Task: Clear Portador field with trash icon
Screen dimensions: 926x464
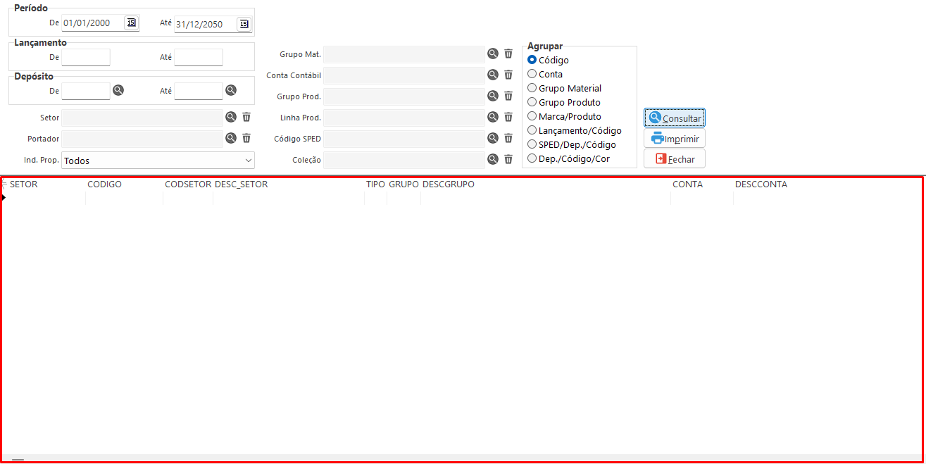Action: coord(246,138)
